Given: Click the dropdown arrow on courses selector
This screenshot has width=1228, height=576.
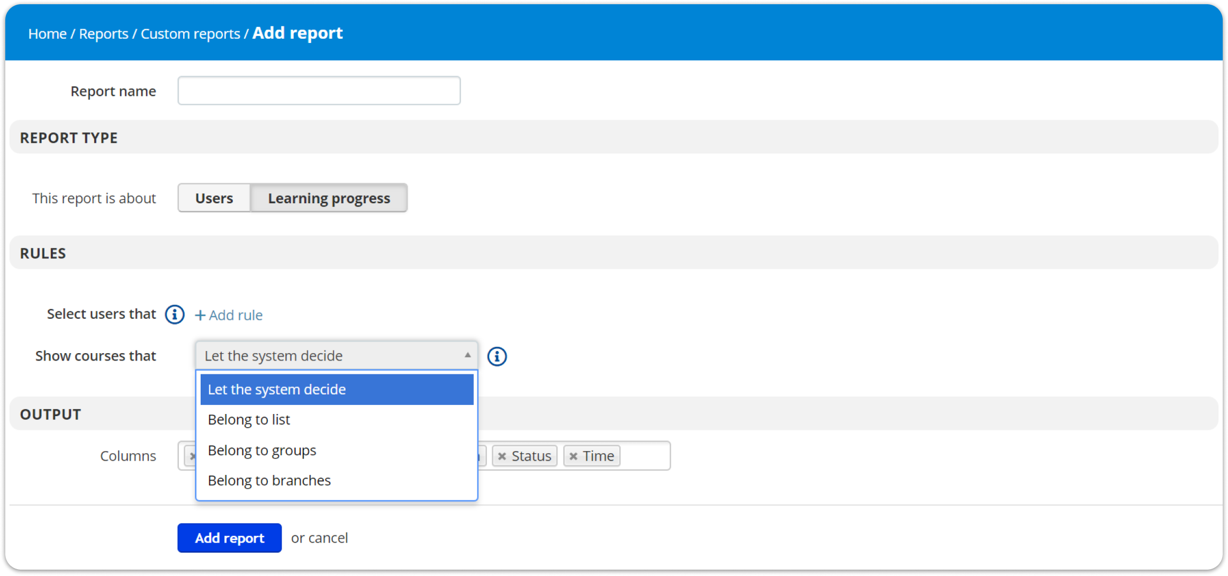Looking at the screenshot, I should click(467, 355).
